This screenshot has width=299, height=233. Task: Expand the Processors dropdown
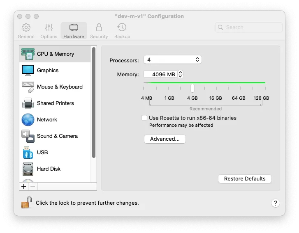172,60
